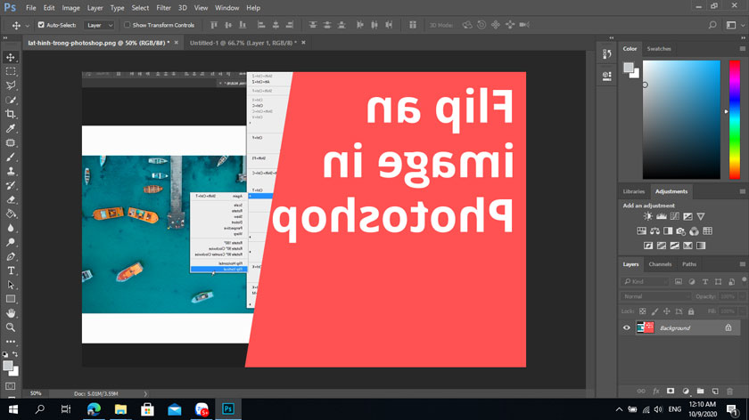Open the Edit menu
749x420 pixels.
(x=49, y=8)
